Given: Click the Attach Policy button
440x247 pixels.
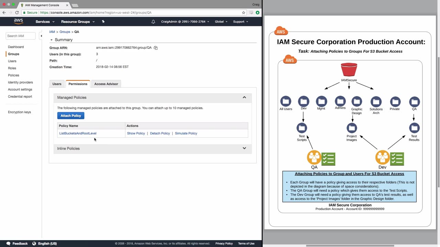Looking at the screenshot, I should click(71, 116).
